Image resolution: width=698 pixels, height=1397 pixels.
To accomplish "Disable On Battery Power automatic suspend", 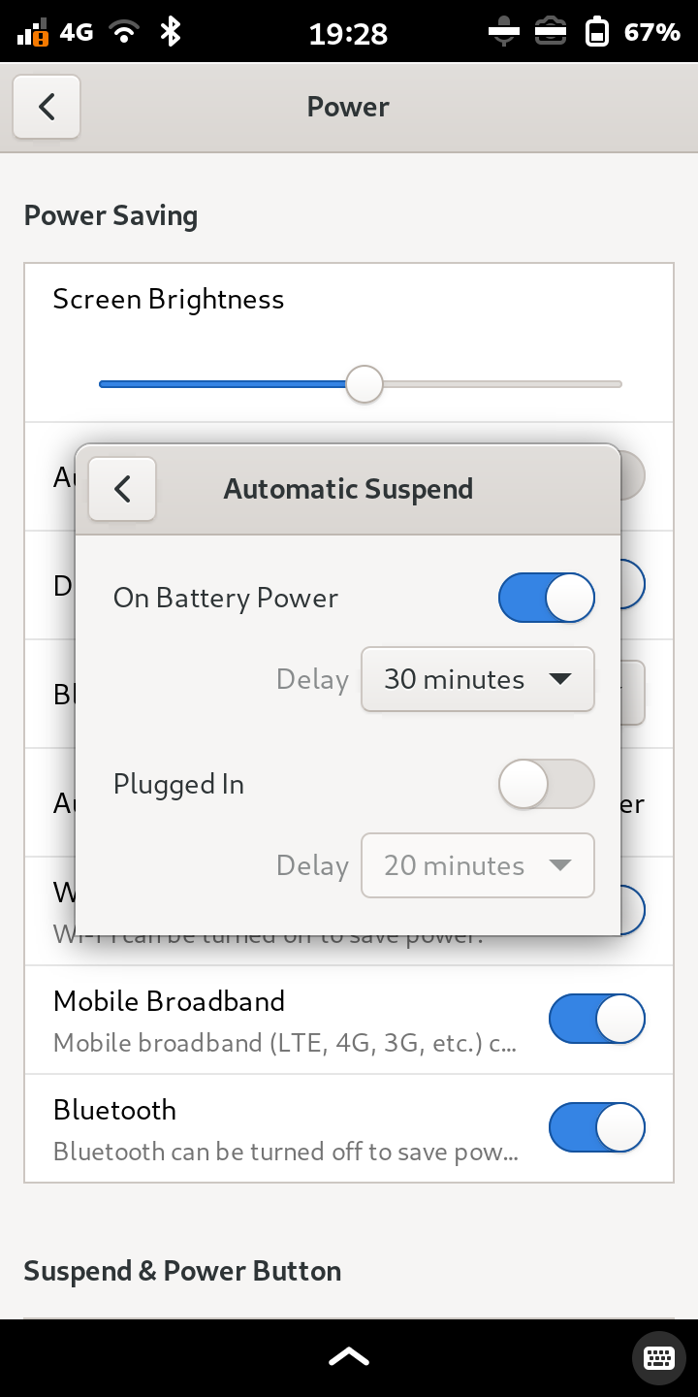I will [x=546, y=598].
